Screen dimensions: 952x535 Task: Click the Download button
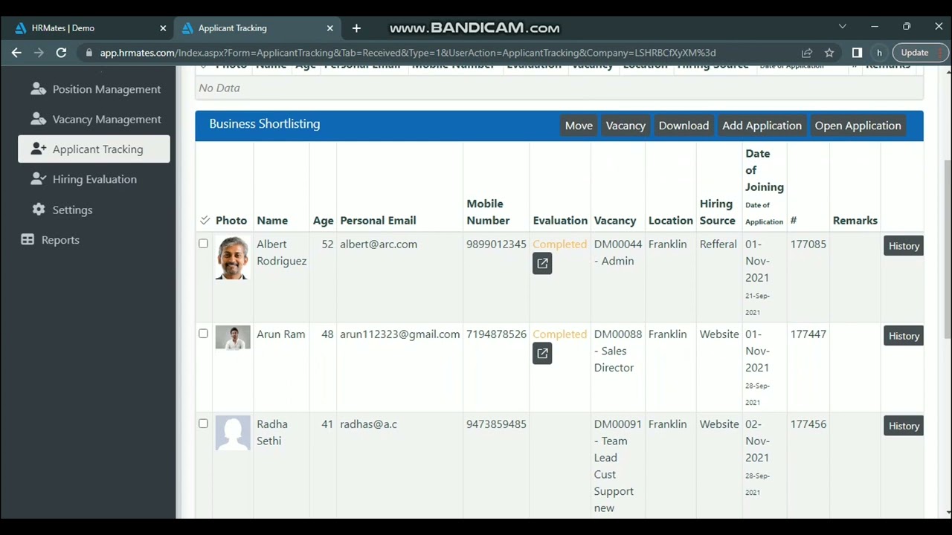point(684,126)
